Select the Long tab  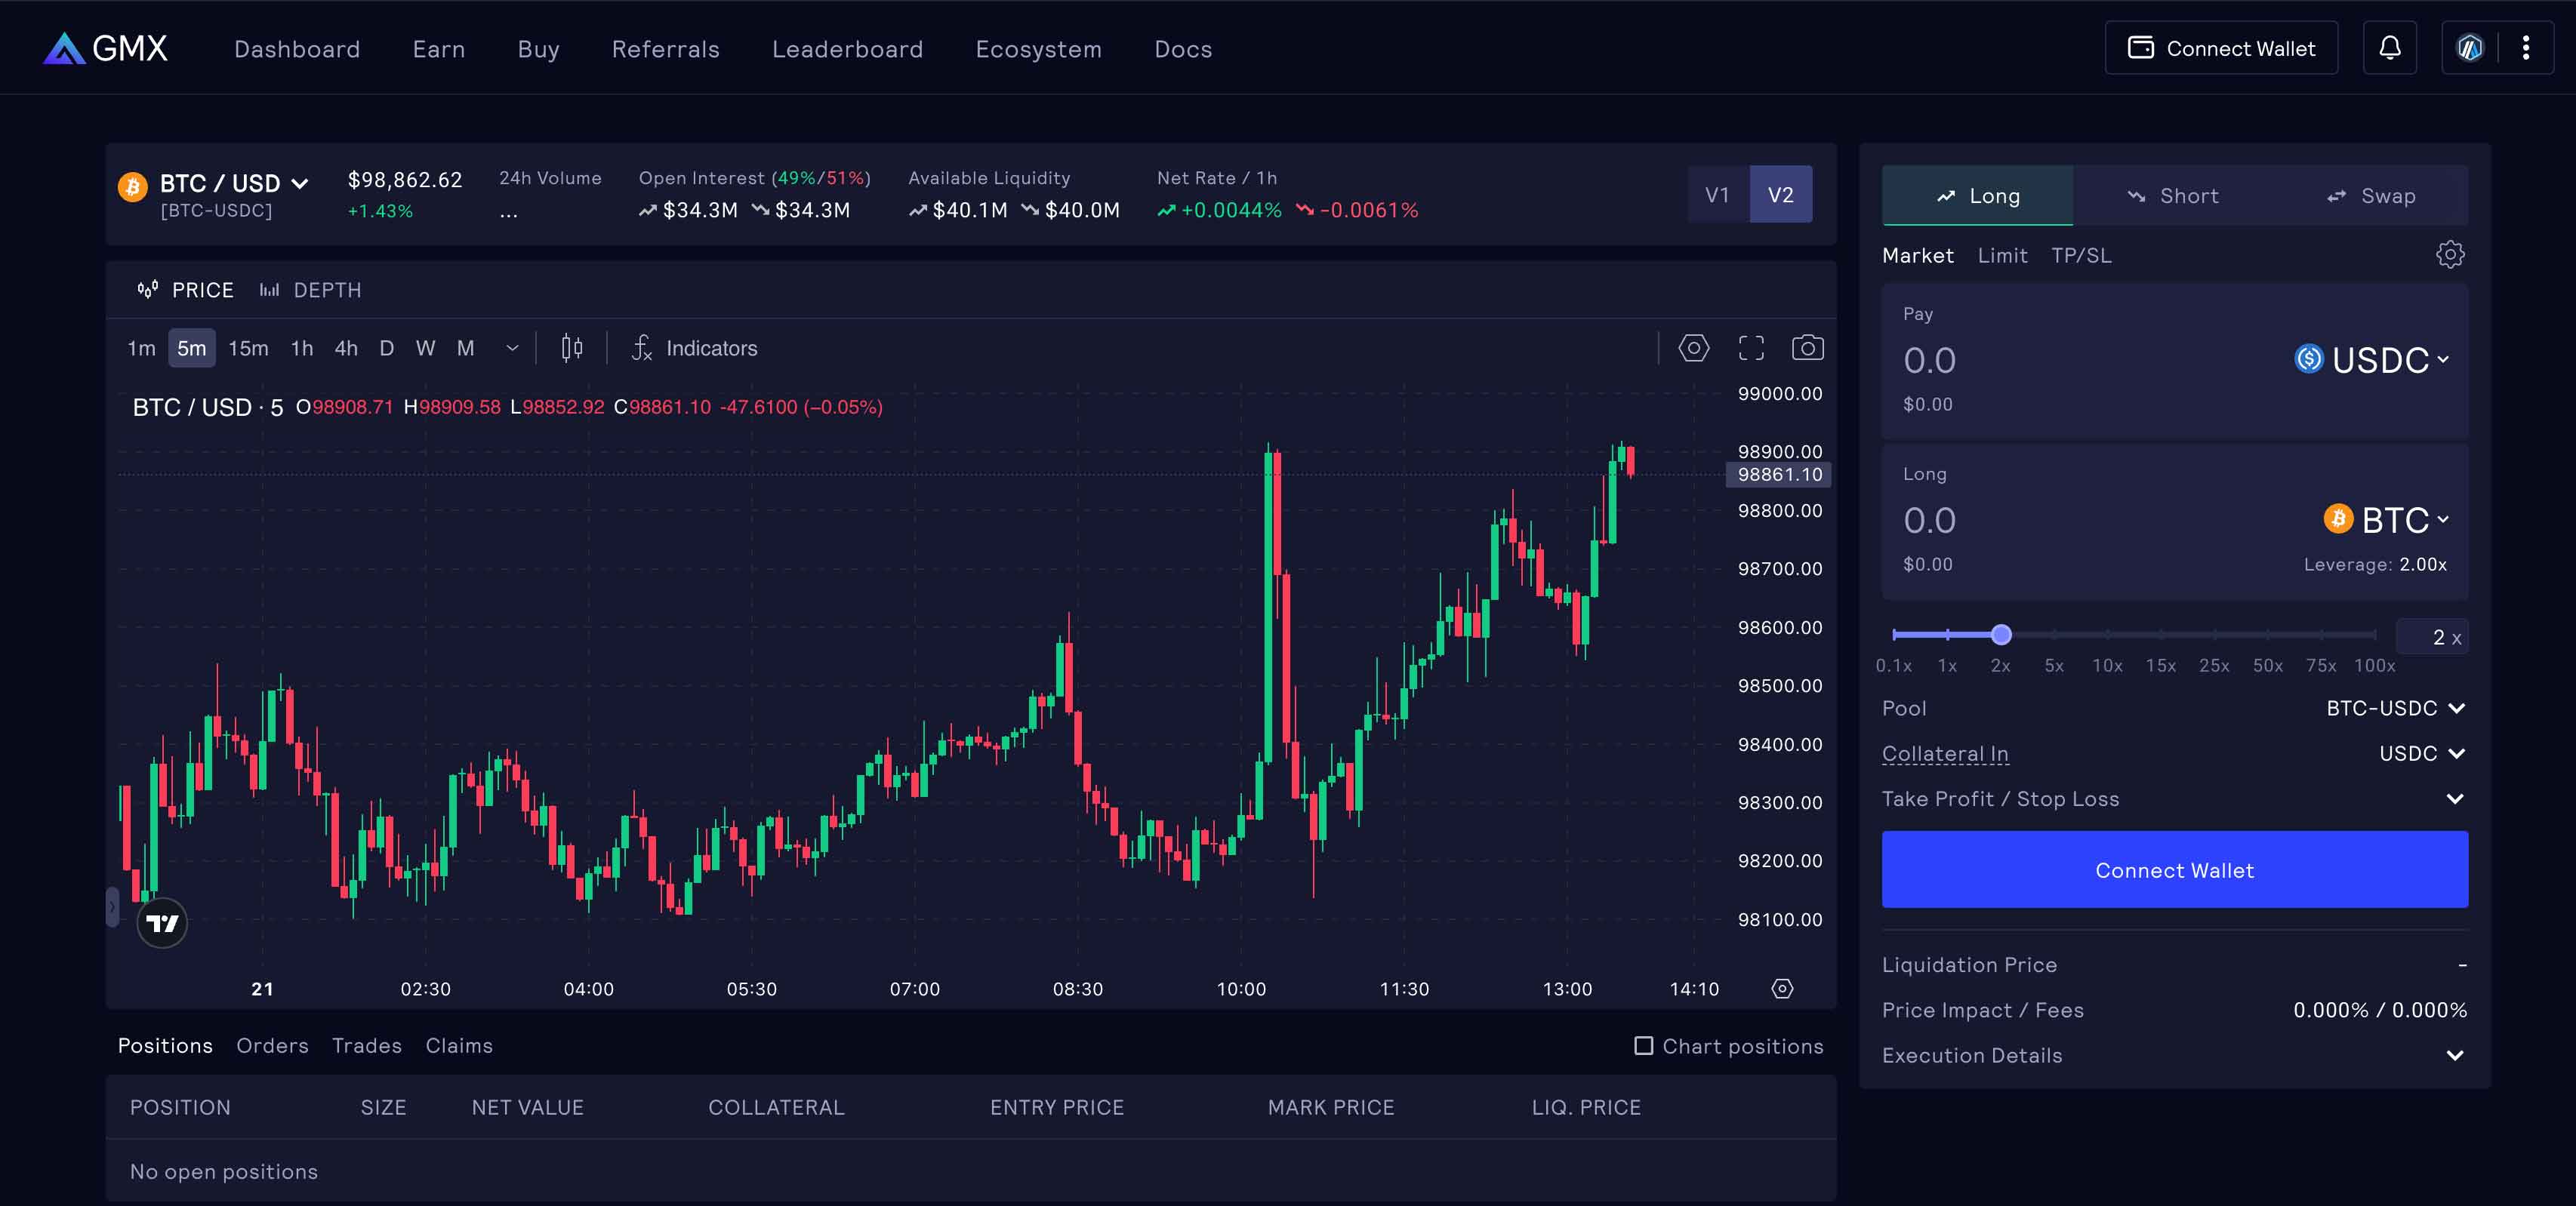pyautogui.click(x=1977, y=195)
